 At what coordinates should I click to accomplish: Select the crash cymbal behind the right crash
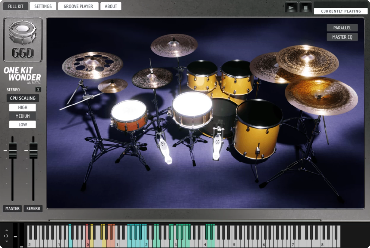click(x=264, y=68)
